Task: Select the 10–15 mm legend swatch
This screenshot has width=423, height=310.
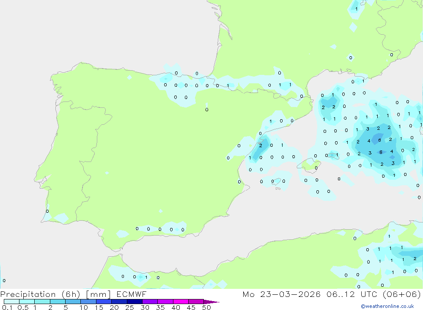Action: pyautogui.click(x=88, y=302)
